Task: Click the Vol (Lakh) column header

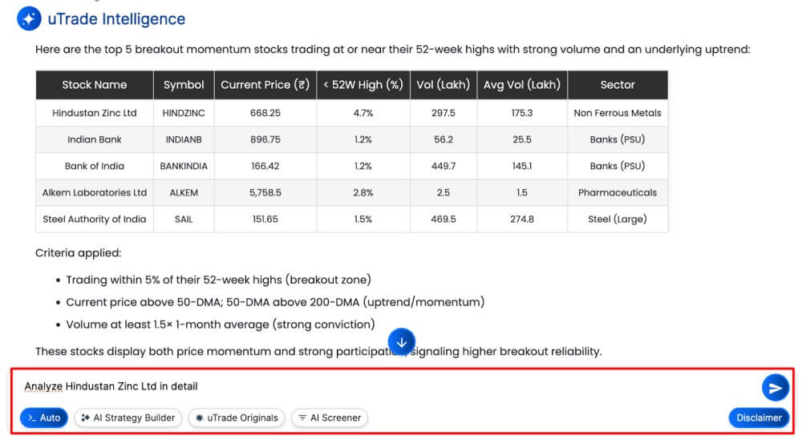Action: point(444,85)
